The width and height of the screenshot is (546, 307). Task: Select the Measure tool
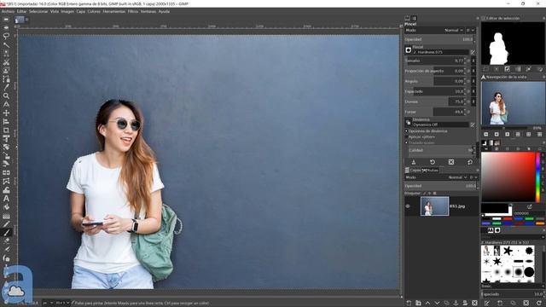point(6,104)
